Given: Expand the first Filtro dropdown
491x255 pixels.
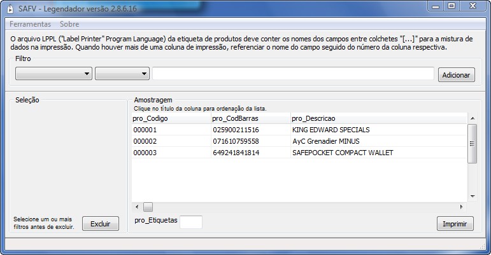Looking at the screenshot, I should point(54,74).
